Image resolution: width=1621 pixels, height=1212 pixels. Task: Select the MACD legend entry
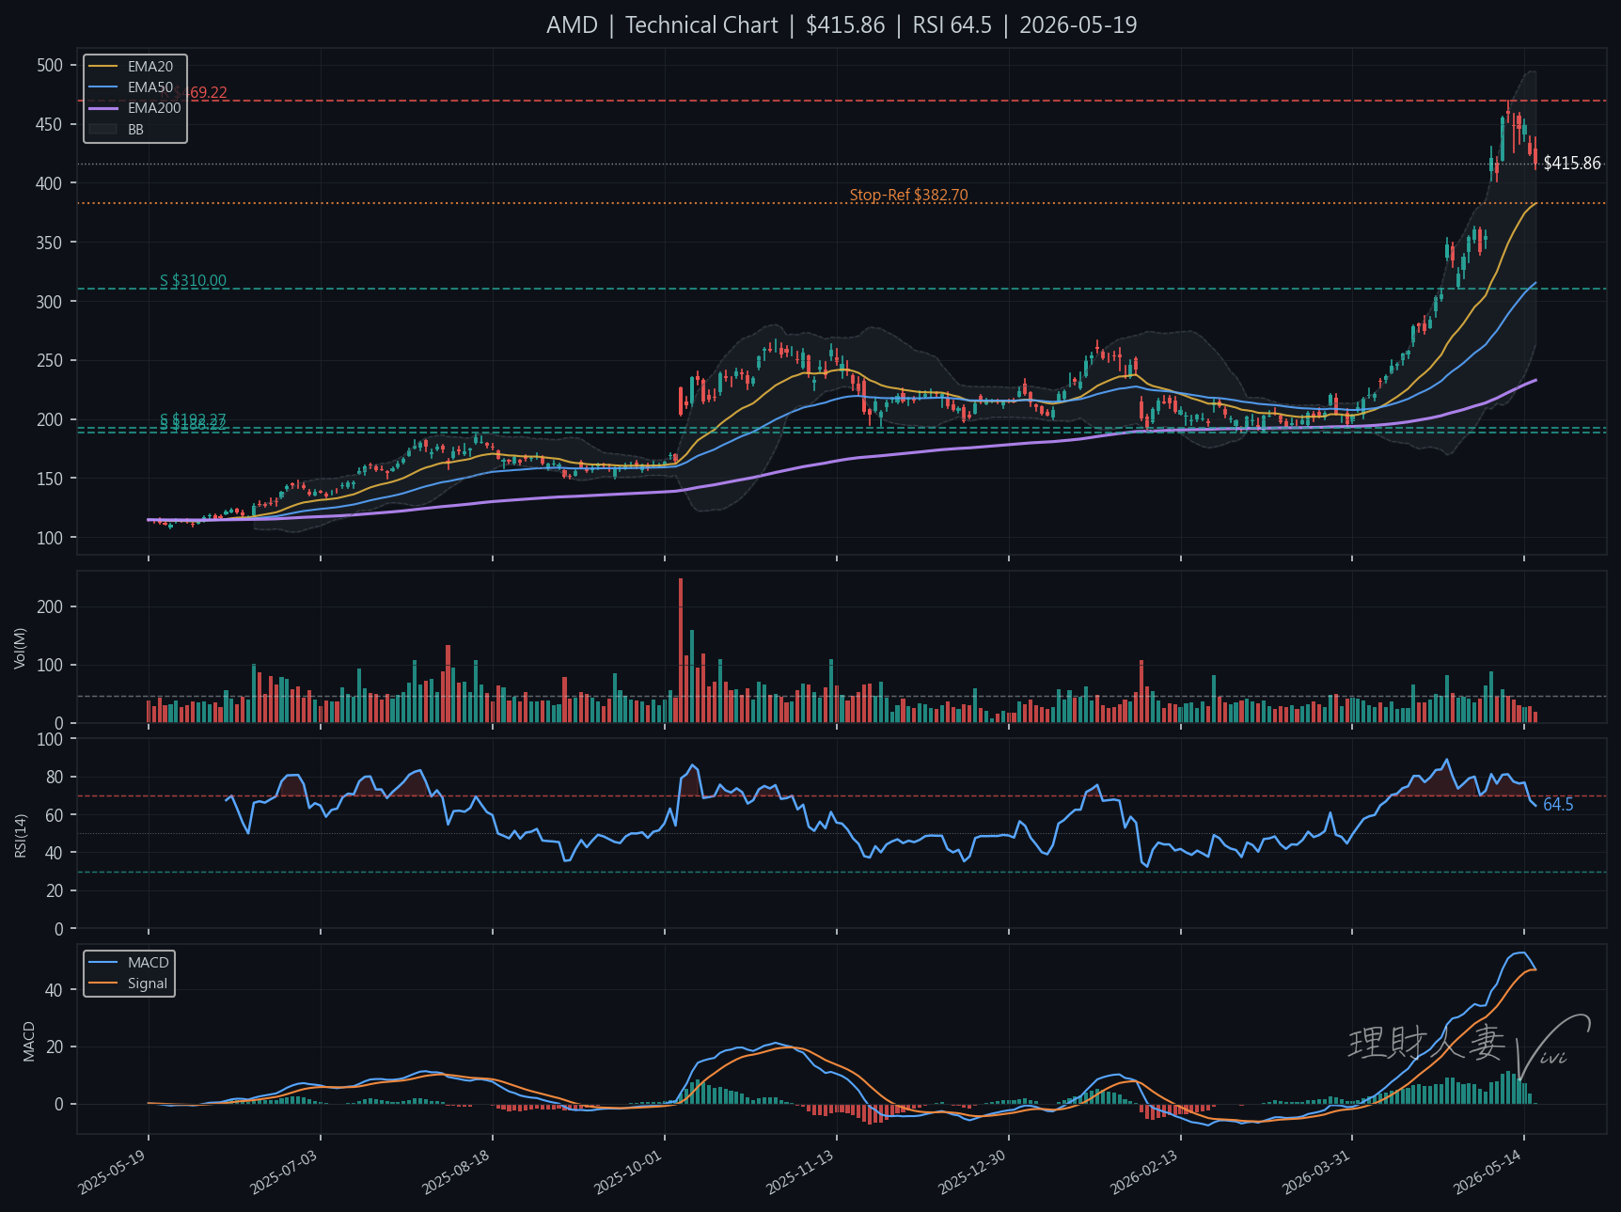click(129, 963)
